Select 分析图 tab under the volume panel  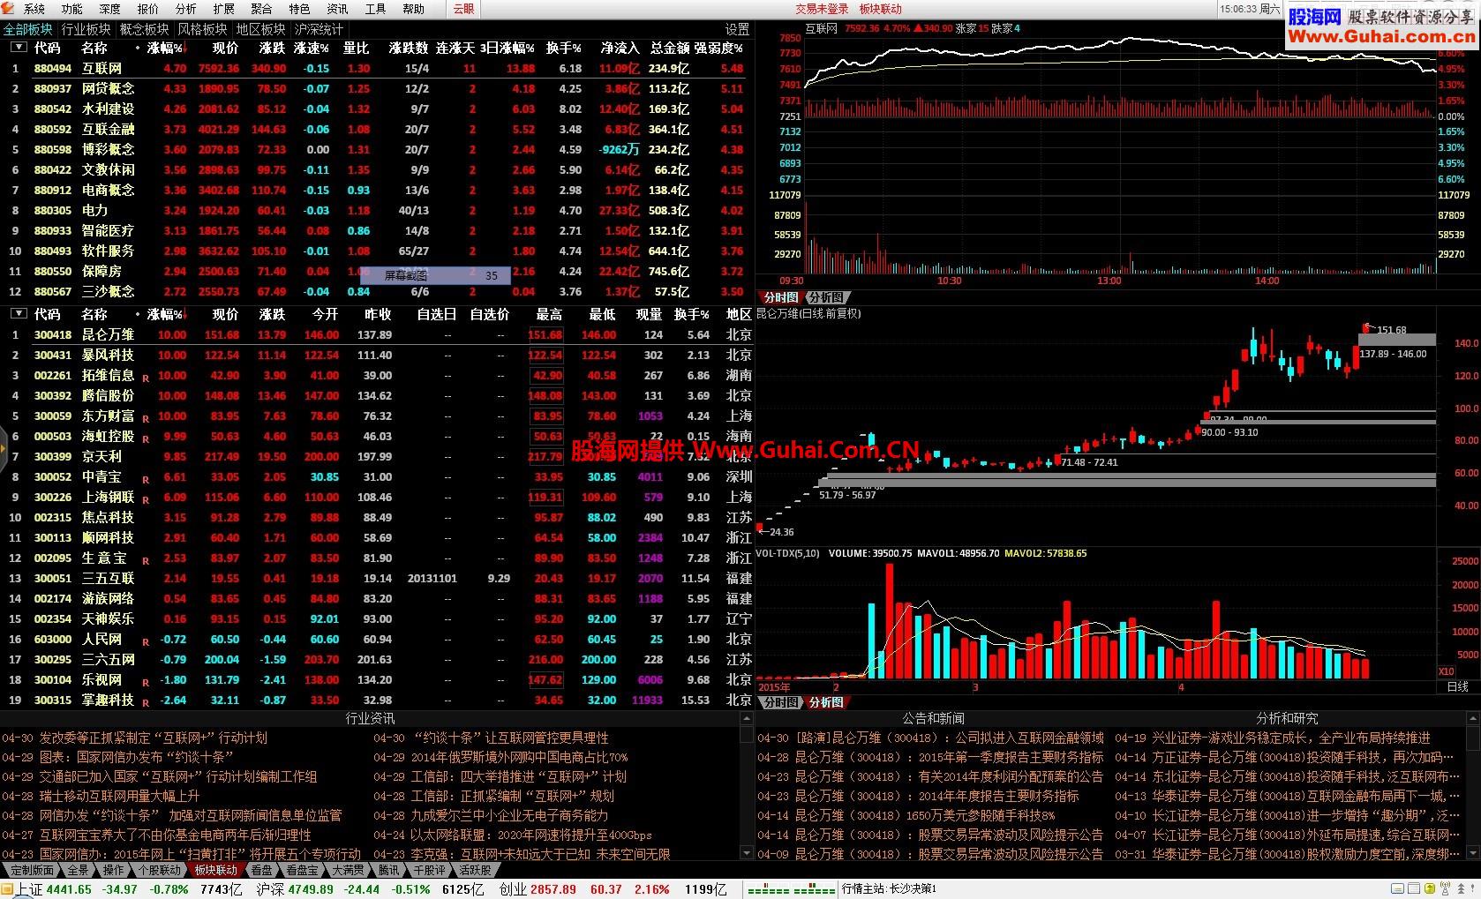tap(826, 702)
